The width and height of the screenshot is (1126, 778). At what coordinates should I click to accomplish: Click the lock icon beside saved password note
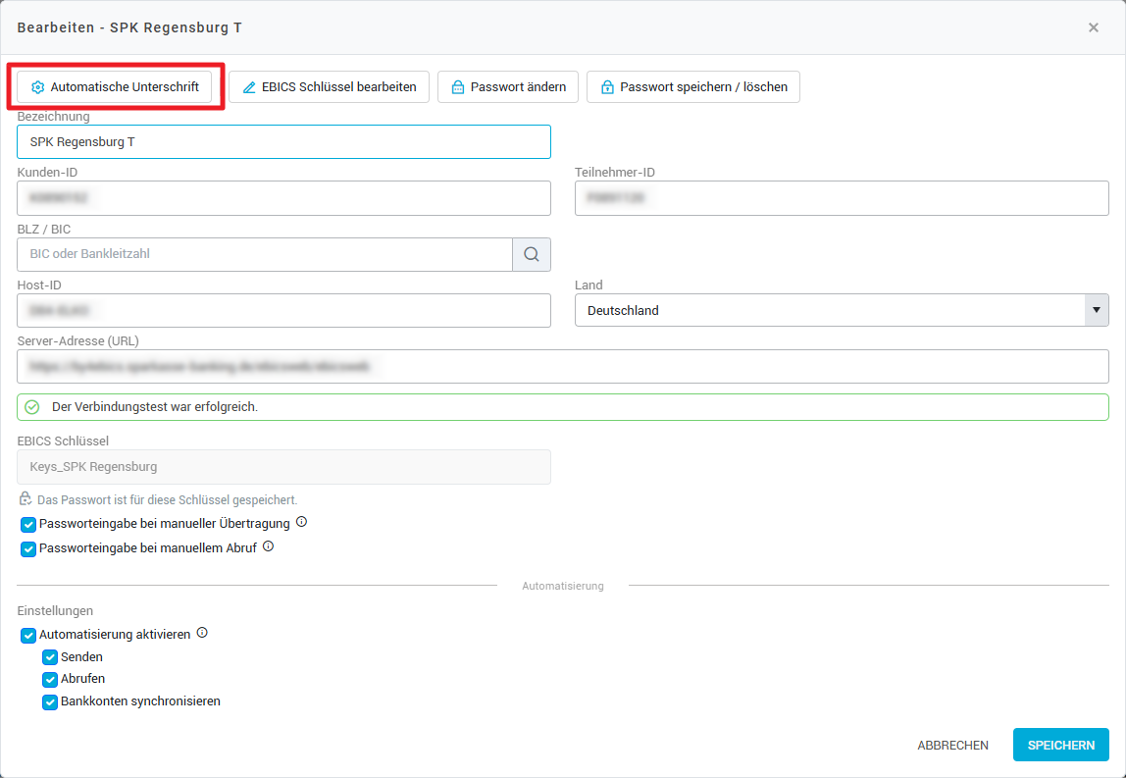26,498
